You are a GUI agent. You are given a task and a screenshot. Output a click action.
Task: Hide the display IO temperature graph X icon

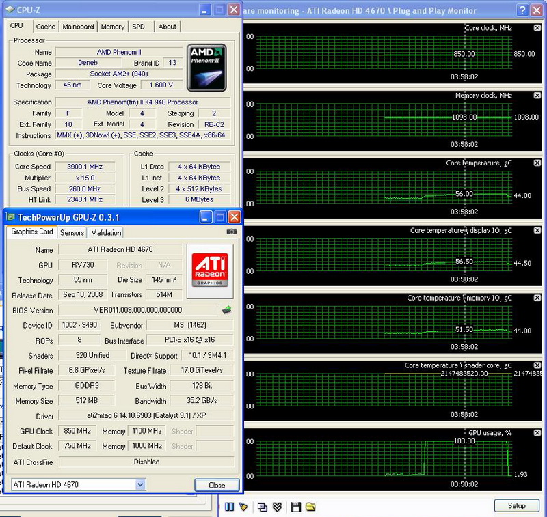coord(537,230)
